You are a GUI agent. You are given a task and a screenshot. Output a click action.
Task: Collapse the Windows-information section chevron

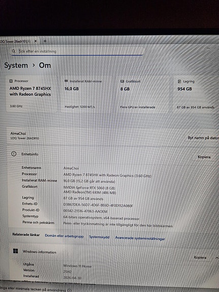[217, 258]
